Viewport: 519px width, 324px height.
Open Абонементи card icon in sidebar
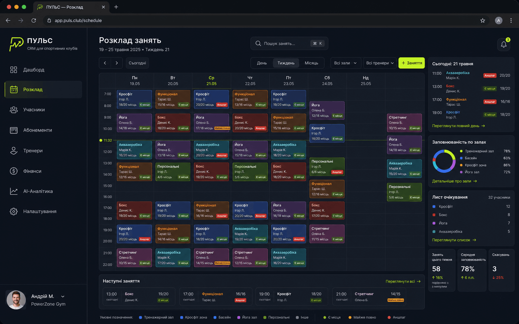coord(13,130)
